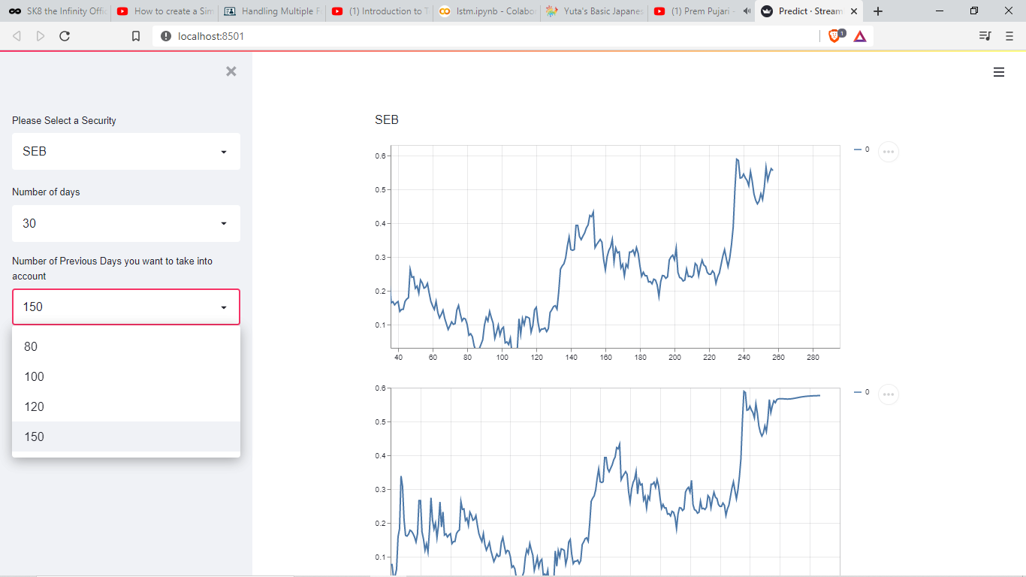
Task: Close the Predict Streamlit tab
Action: pos(854,11)
